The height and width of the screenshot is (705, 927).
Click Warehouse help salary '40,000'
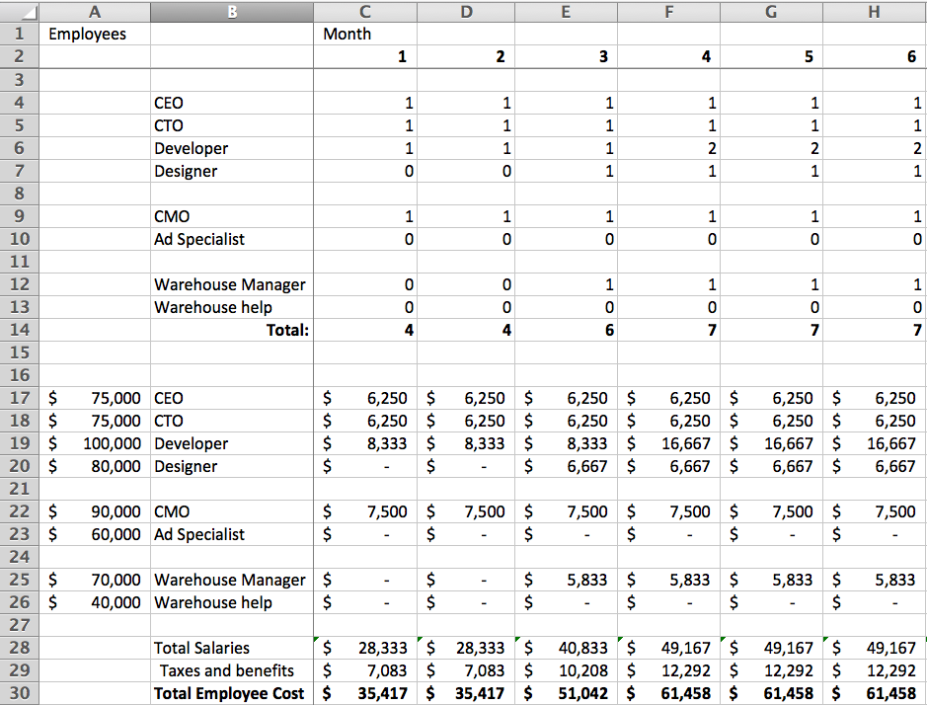click(x=95, y=602)
